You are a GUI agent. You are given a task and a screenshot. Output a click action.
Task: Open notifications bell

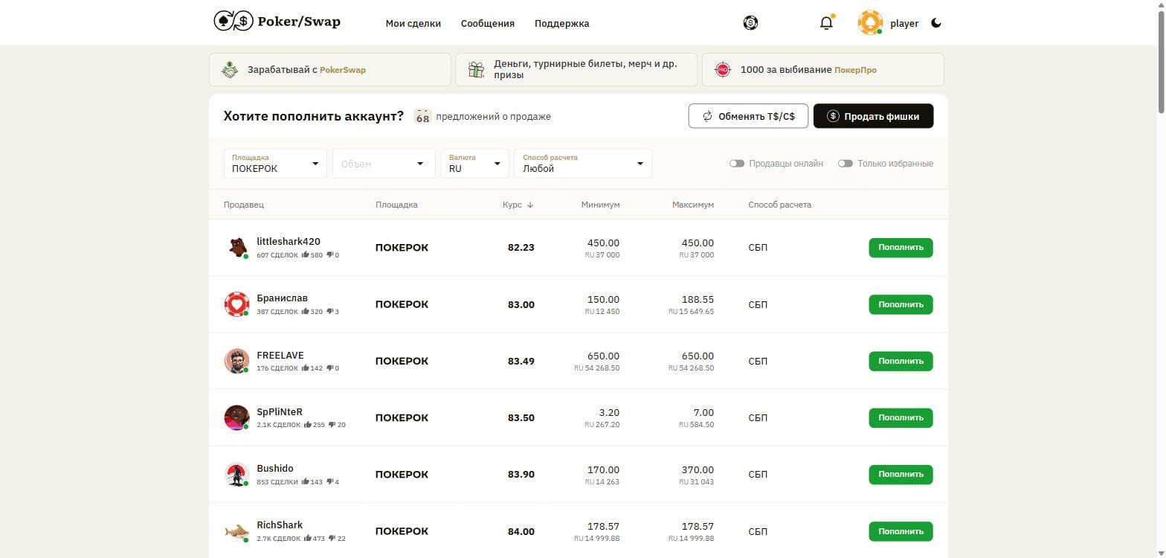826,23
